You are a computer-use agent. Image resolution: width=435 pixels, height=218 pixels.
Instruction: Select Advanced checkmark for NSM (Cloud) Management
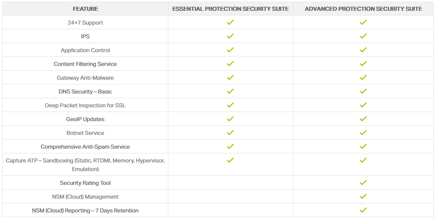[x=363, y=196]
